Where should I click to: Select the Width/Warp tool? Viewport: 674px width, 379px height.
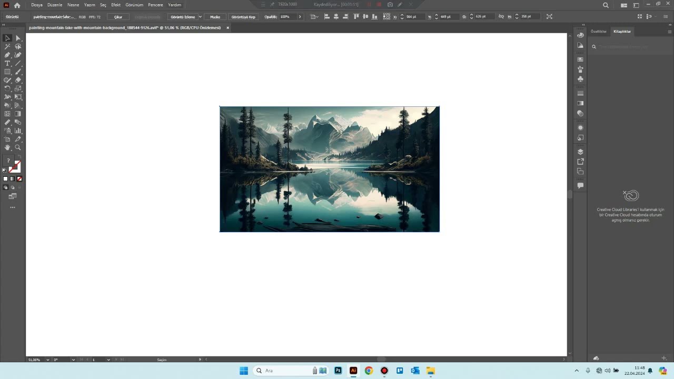(x=7, y=97)
